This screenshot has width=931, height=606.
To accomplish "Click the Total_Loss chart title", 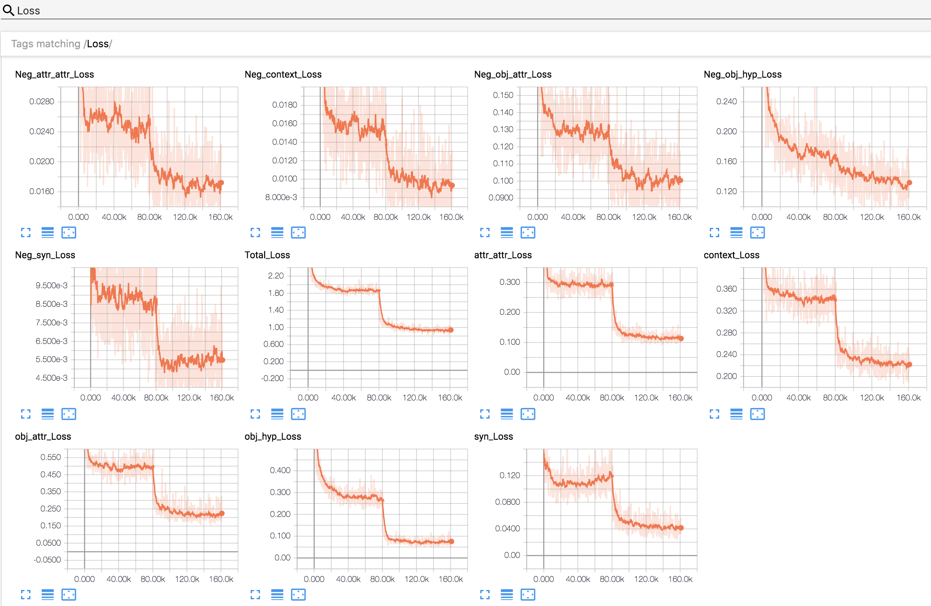I will pyautogui.click(x=267, y=255).
